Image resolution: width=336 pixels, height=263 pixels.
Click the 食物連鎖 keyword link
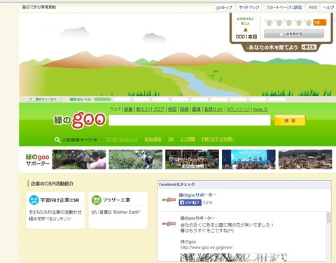point(153,139)
